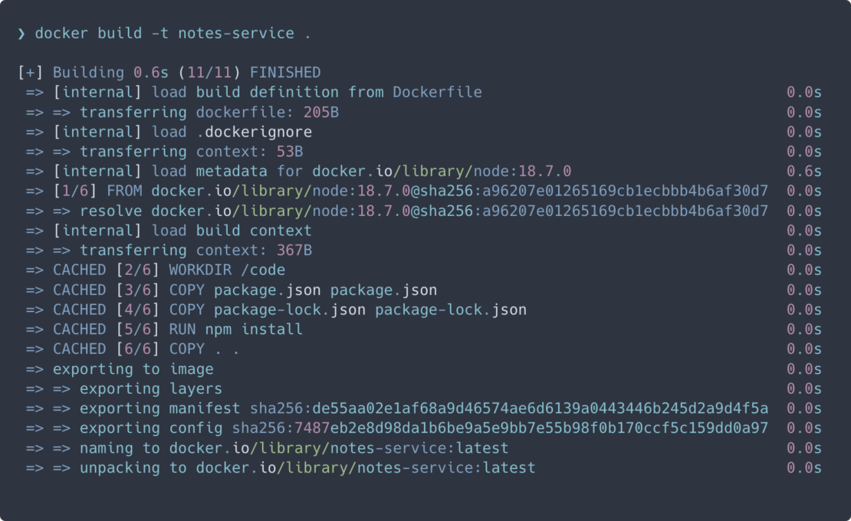
Task: Click the naming to notes-service:latest line
Action: [x=294, y=448]
